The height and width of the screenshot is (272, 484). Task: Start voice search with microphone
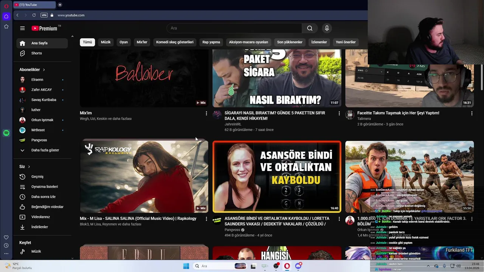click(327, 28)
